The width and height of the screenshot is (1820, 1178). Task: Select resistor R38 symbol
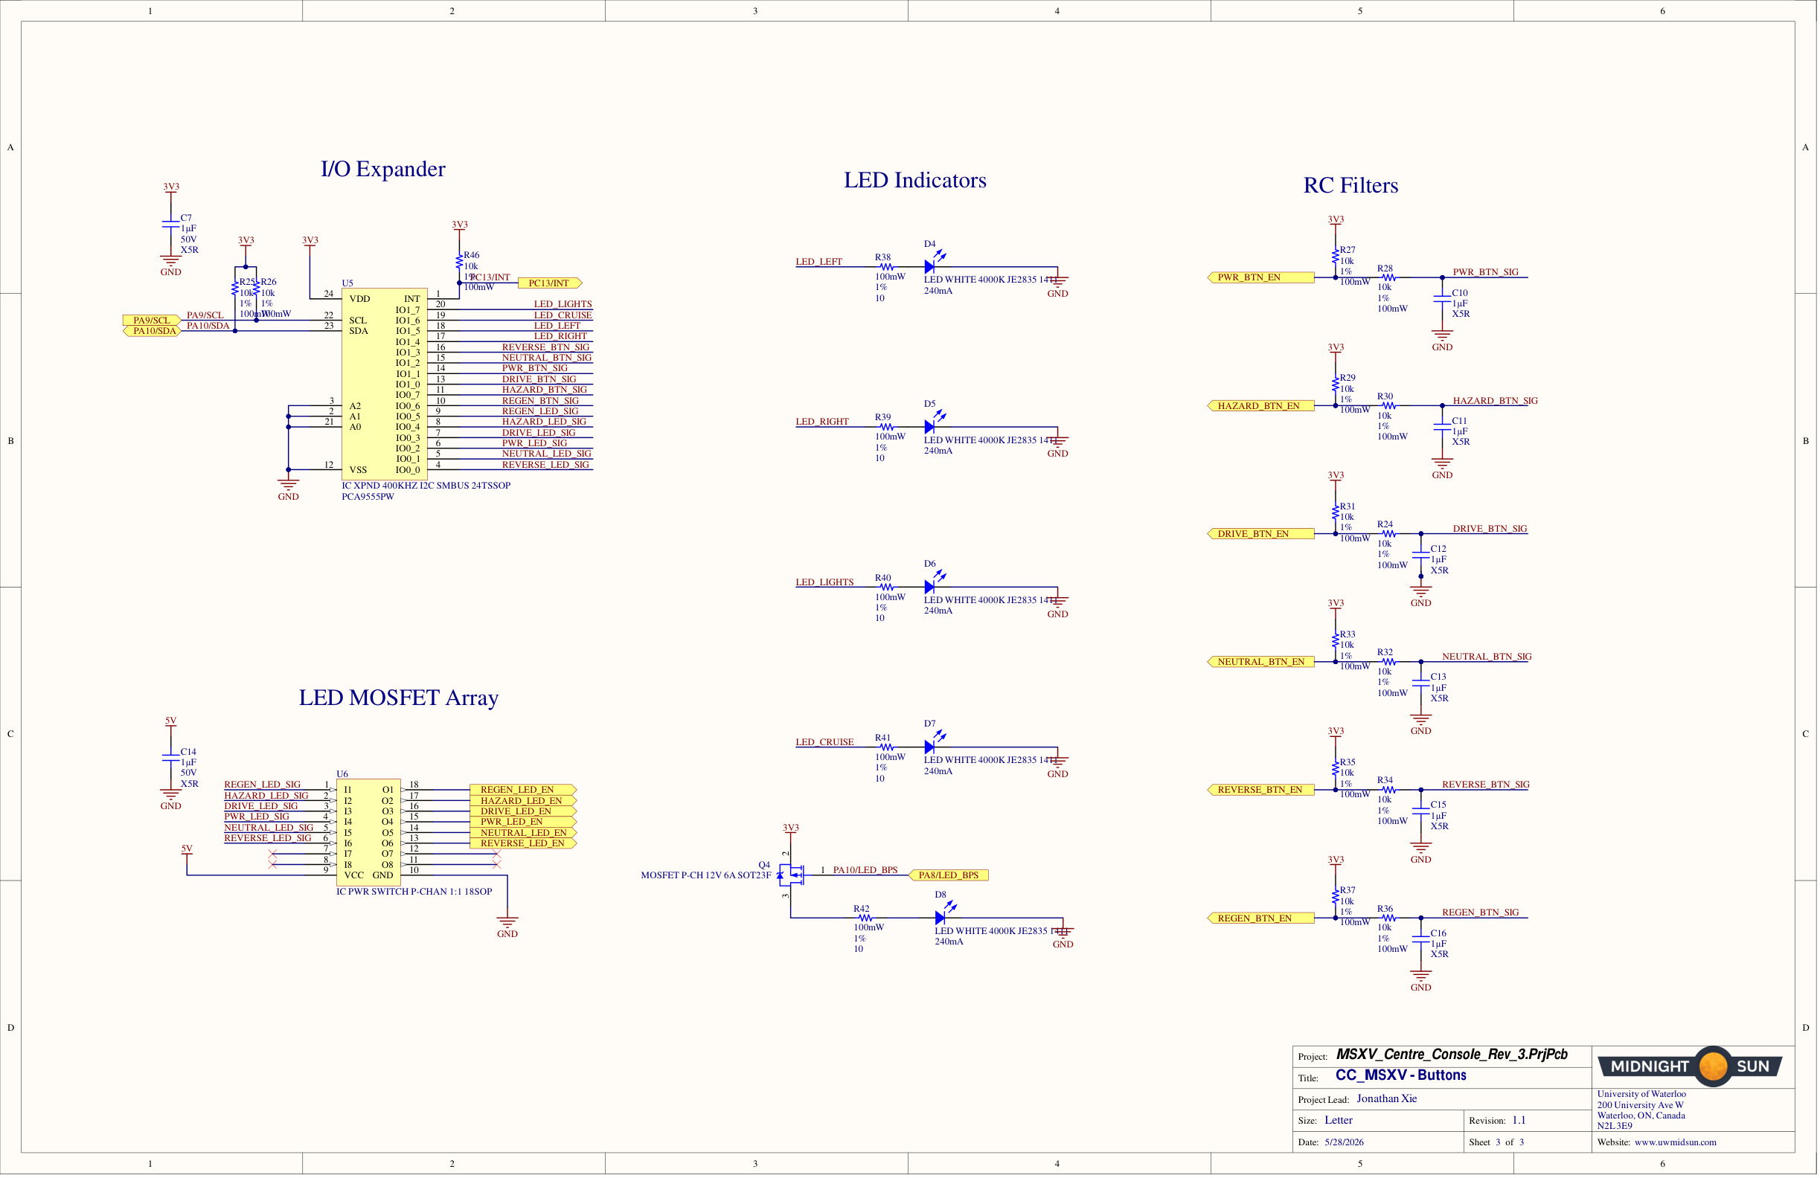tap(885, 267)
